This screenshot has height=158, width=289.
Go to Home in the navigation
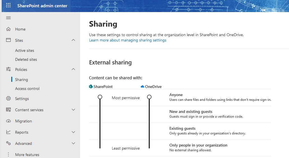point(20,29)
